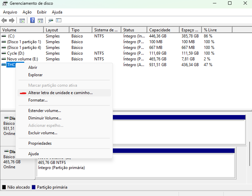This screenshot has width=252, height=196.
Task: Sort by the % Livre column header
Action: (217, 30)
